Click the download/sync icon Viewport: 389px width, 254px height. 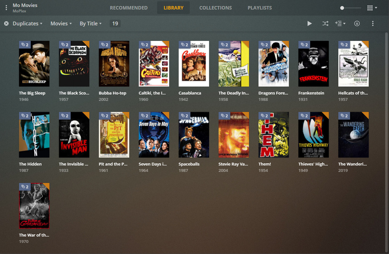[x=357, y=24]
